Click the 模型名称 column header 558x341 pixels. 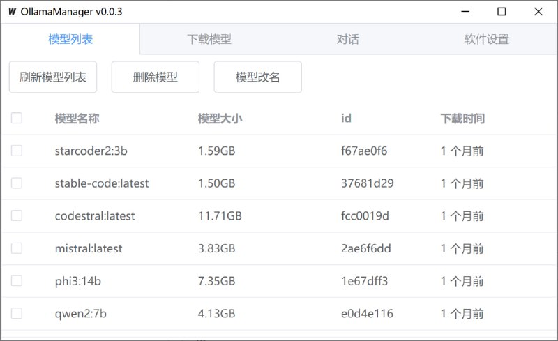coord(77,119)
